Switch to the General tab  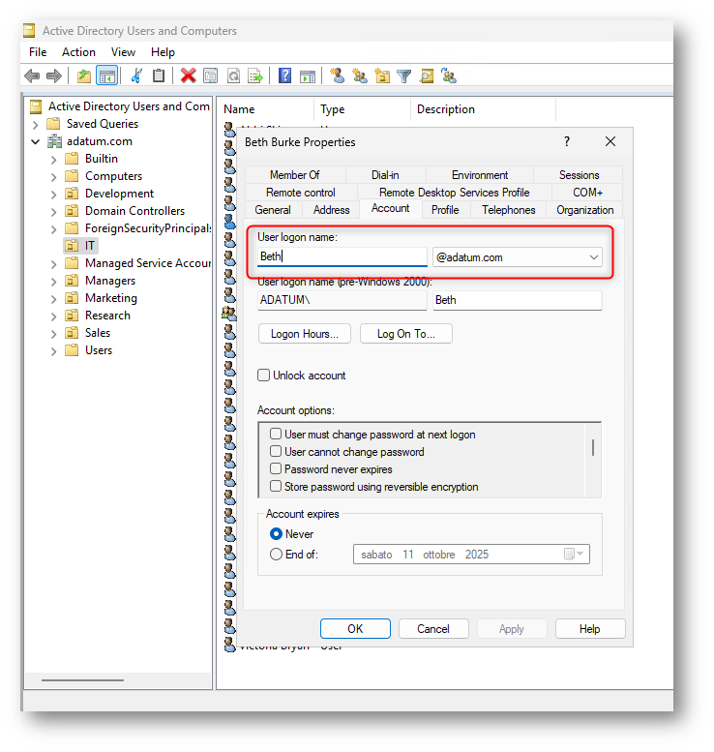pos(273,210)
